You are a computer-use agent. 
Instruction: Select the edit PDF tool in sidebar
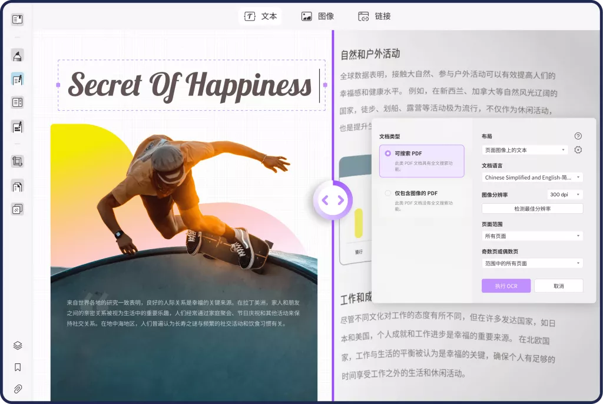(x=17, y=79)
